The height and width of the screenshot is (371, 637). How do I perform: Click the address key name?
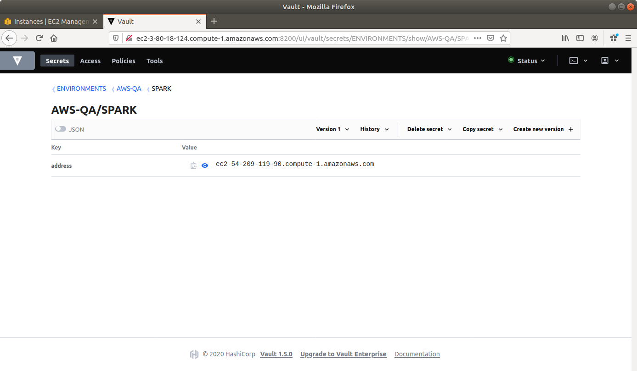(x=62, y=166)
